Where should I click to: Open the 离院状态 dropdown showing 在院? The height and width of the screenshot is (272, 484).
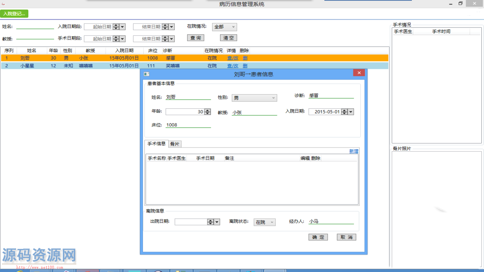(265, 222)
